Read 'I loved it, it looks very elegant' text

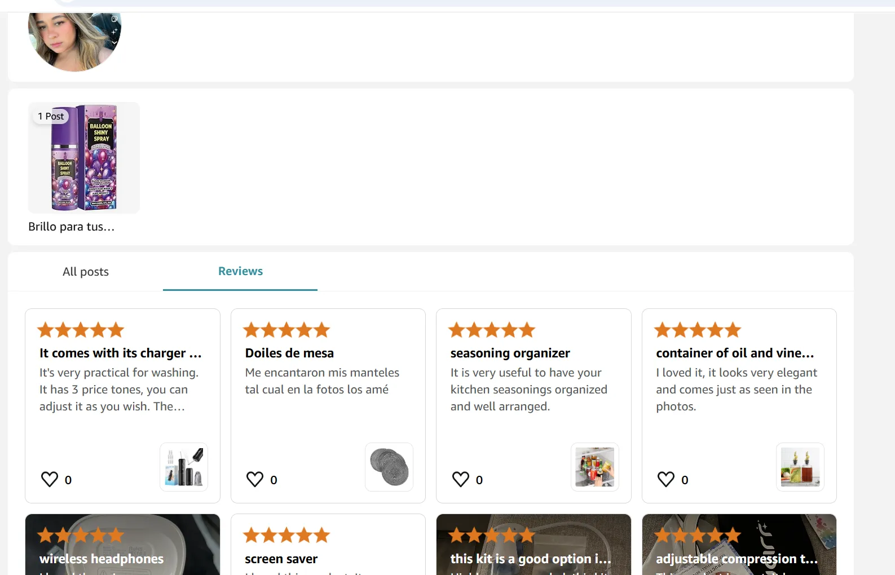pos(737,390)
